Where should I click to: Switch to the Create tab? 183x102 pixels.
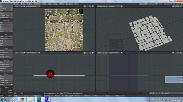tap(16, 4)
